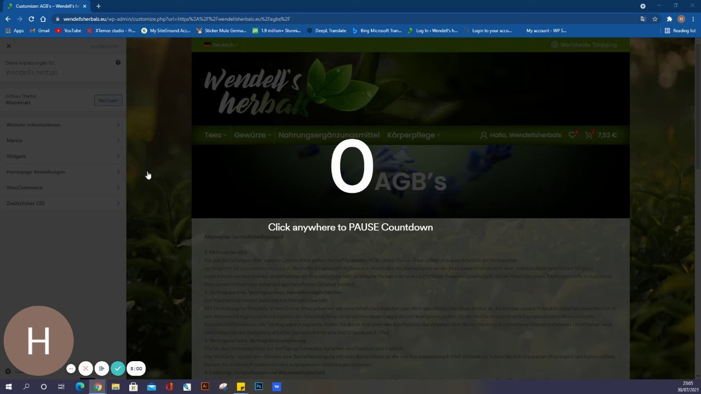Screen dimensions: 701x394
Task: Open the Sticker Mule Germa... bookmark
Action: pyautogui.click(x=221, y=31)
